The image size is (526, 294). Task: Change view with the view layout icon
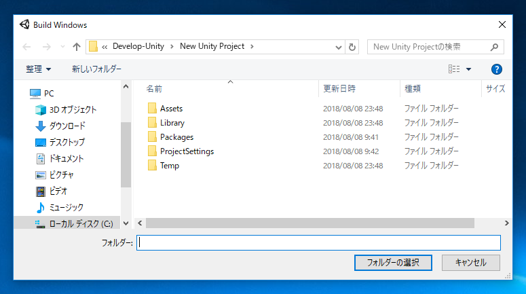pos(454,69)
